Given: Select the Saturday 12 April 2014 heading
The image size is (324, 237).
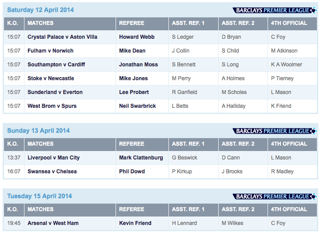Looking at the screenshot, I should 40,10.
